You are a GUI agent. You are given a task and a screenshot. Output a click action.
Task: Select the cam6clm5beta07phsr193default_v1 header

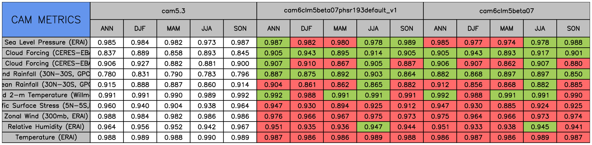pyautogui.click(x=340, y=11)
